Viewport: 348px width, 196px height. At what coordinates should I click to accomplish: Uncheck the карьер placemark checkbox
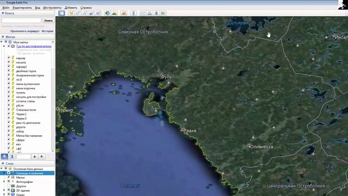[9, 58]
